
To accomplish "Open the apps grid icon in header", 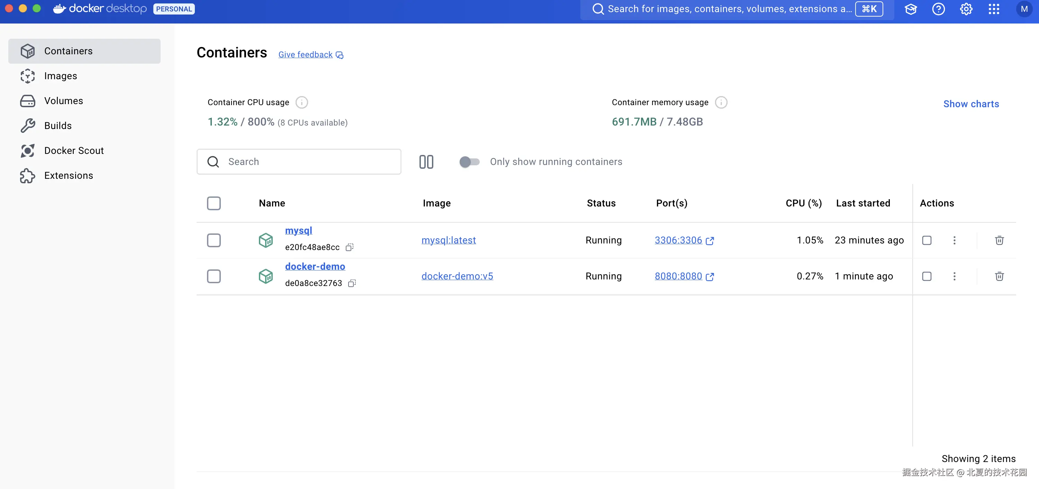I will 994,9.
